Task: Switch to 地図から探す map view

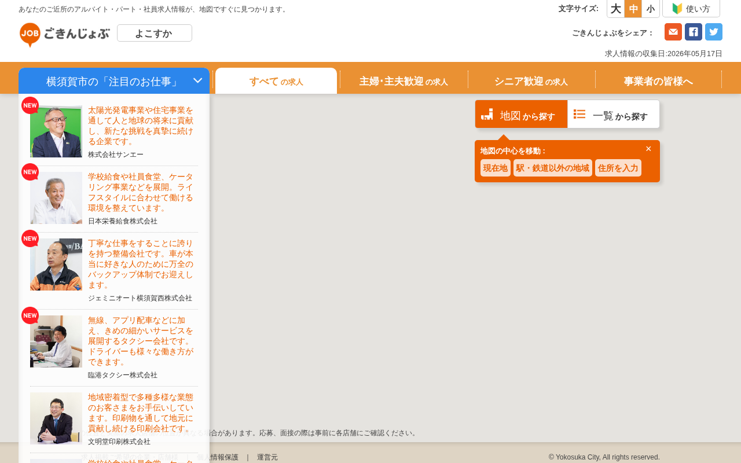Action: click(521, 115)
